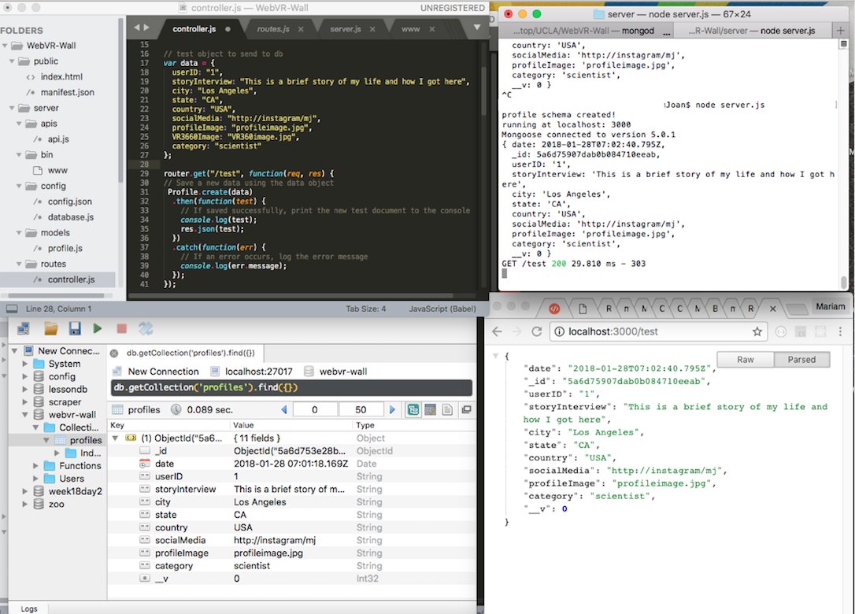Go to next results page with right arrow
This screenshot has height=614, width=855.
coord(392,409)
